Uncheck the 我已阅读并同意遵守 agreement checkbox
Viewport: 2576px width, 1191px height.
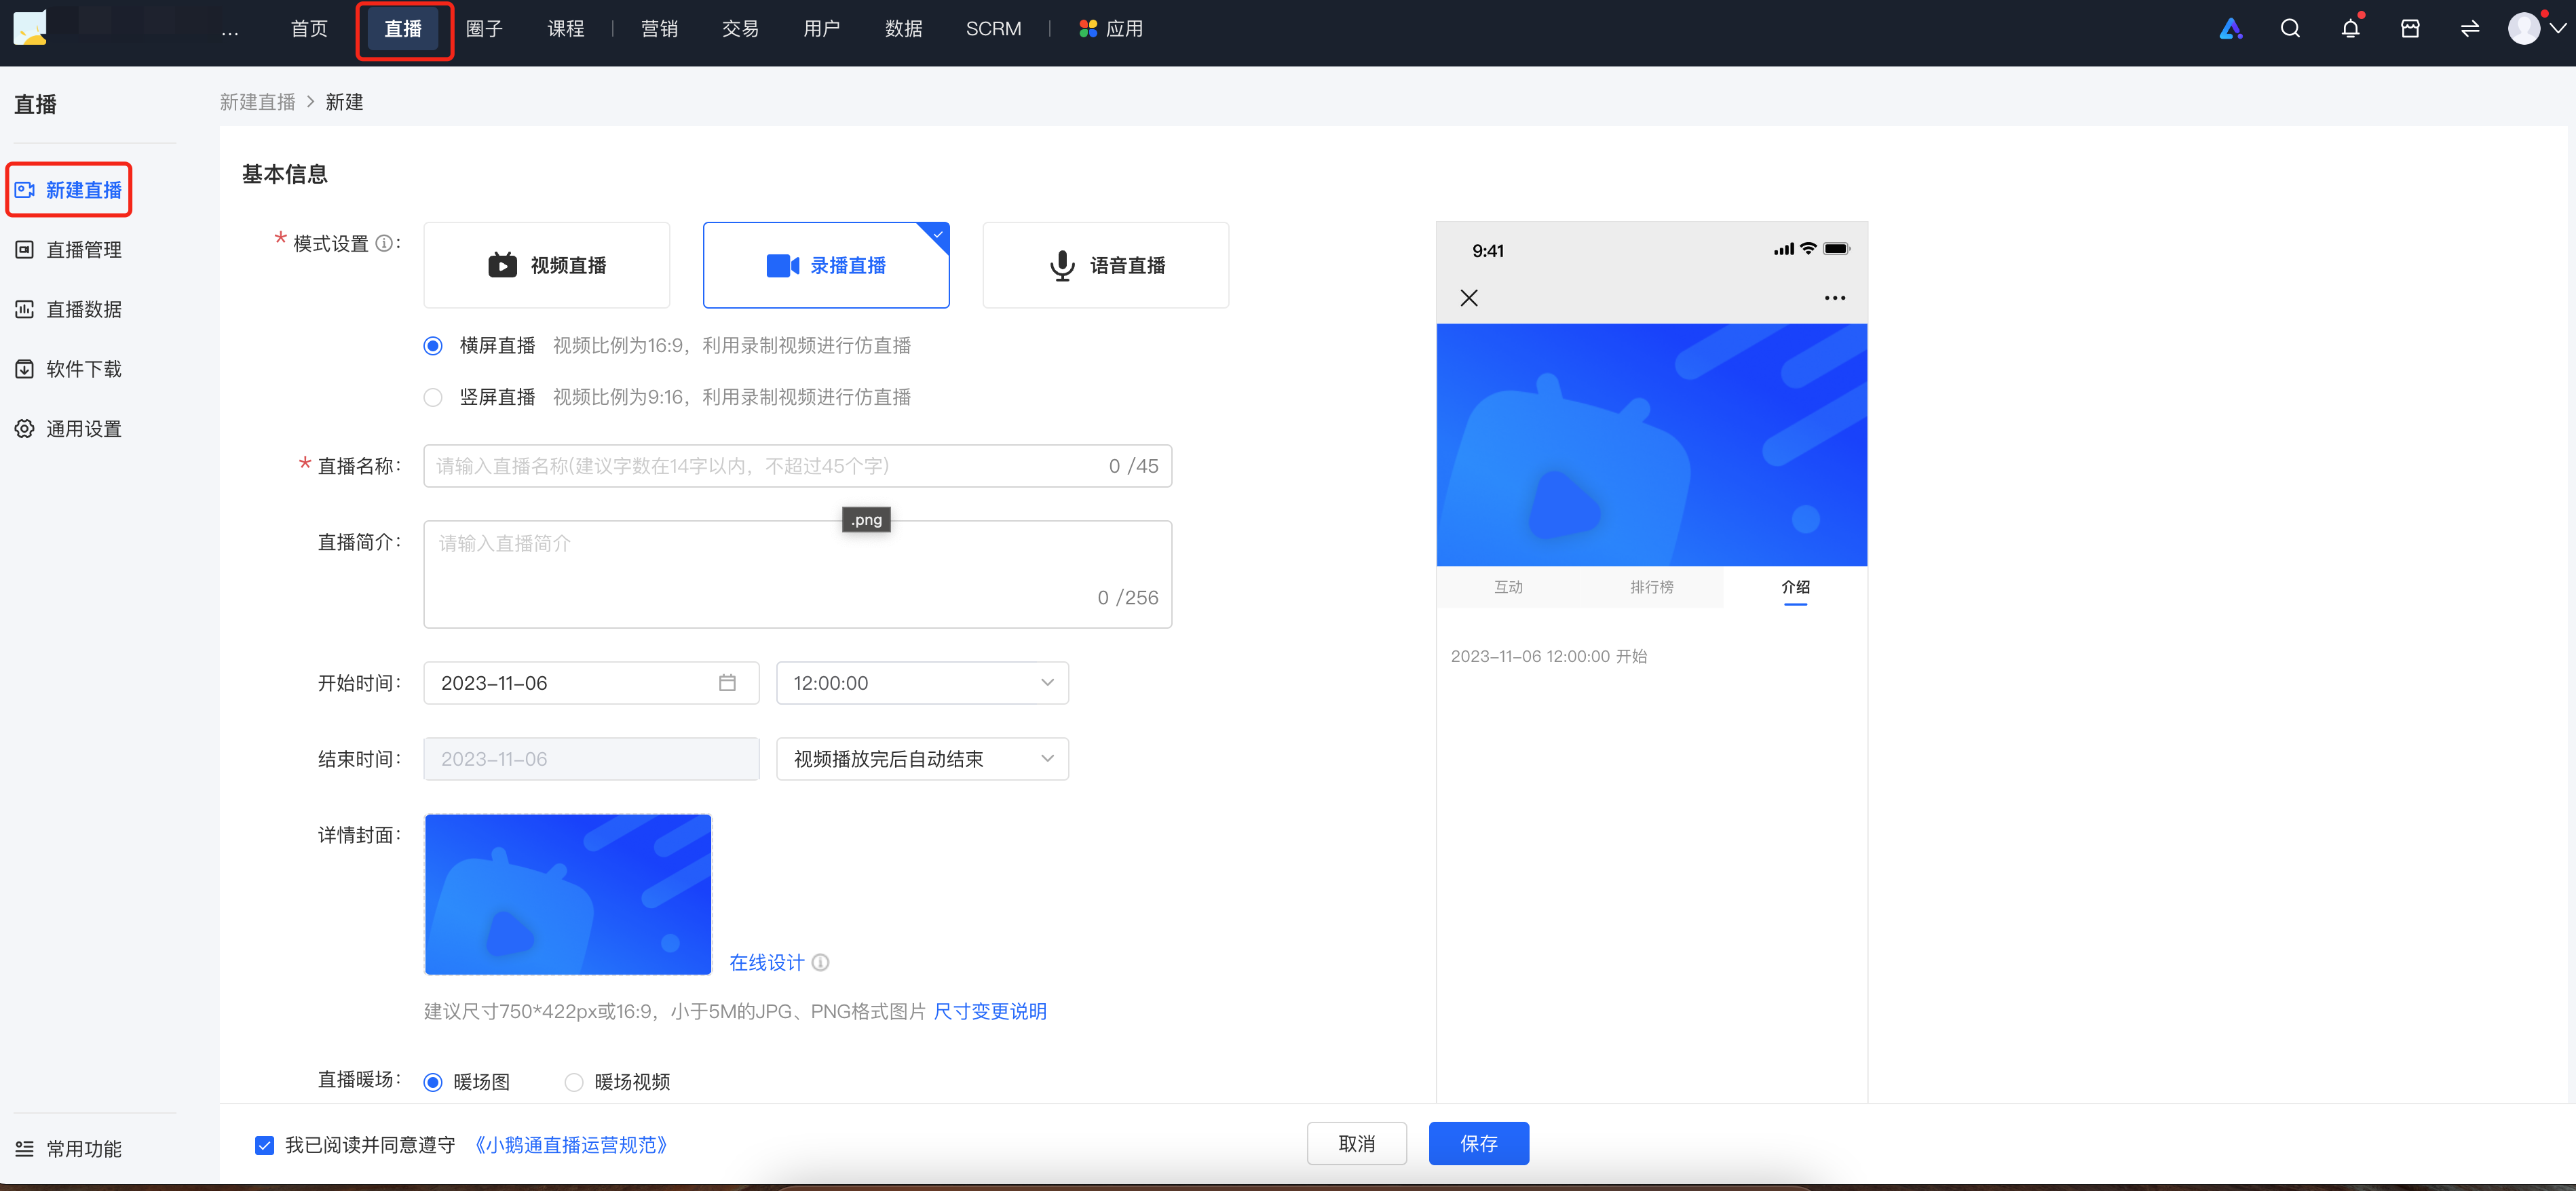coord(265,1145)
